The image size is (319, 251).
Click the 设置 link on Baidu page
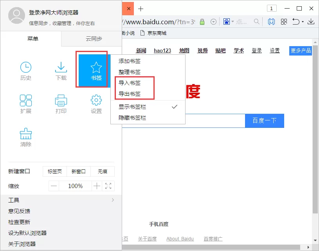point(275,50)
